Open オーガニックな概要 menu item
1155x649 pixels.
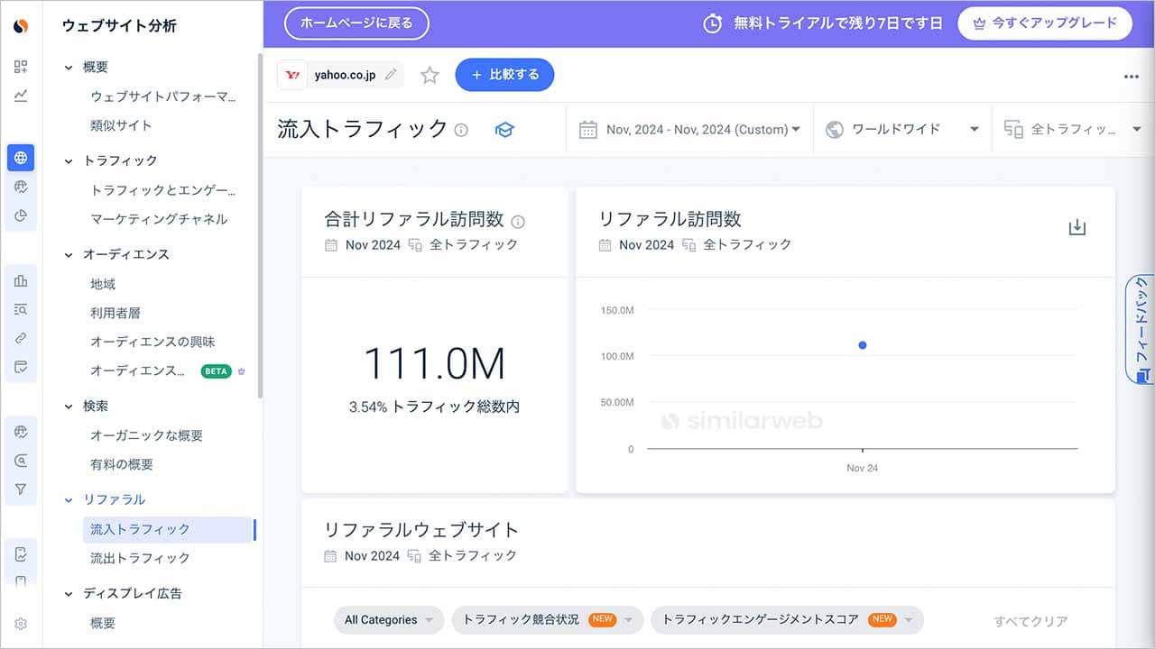[146, 435]
